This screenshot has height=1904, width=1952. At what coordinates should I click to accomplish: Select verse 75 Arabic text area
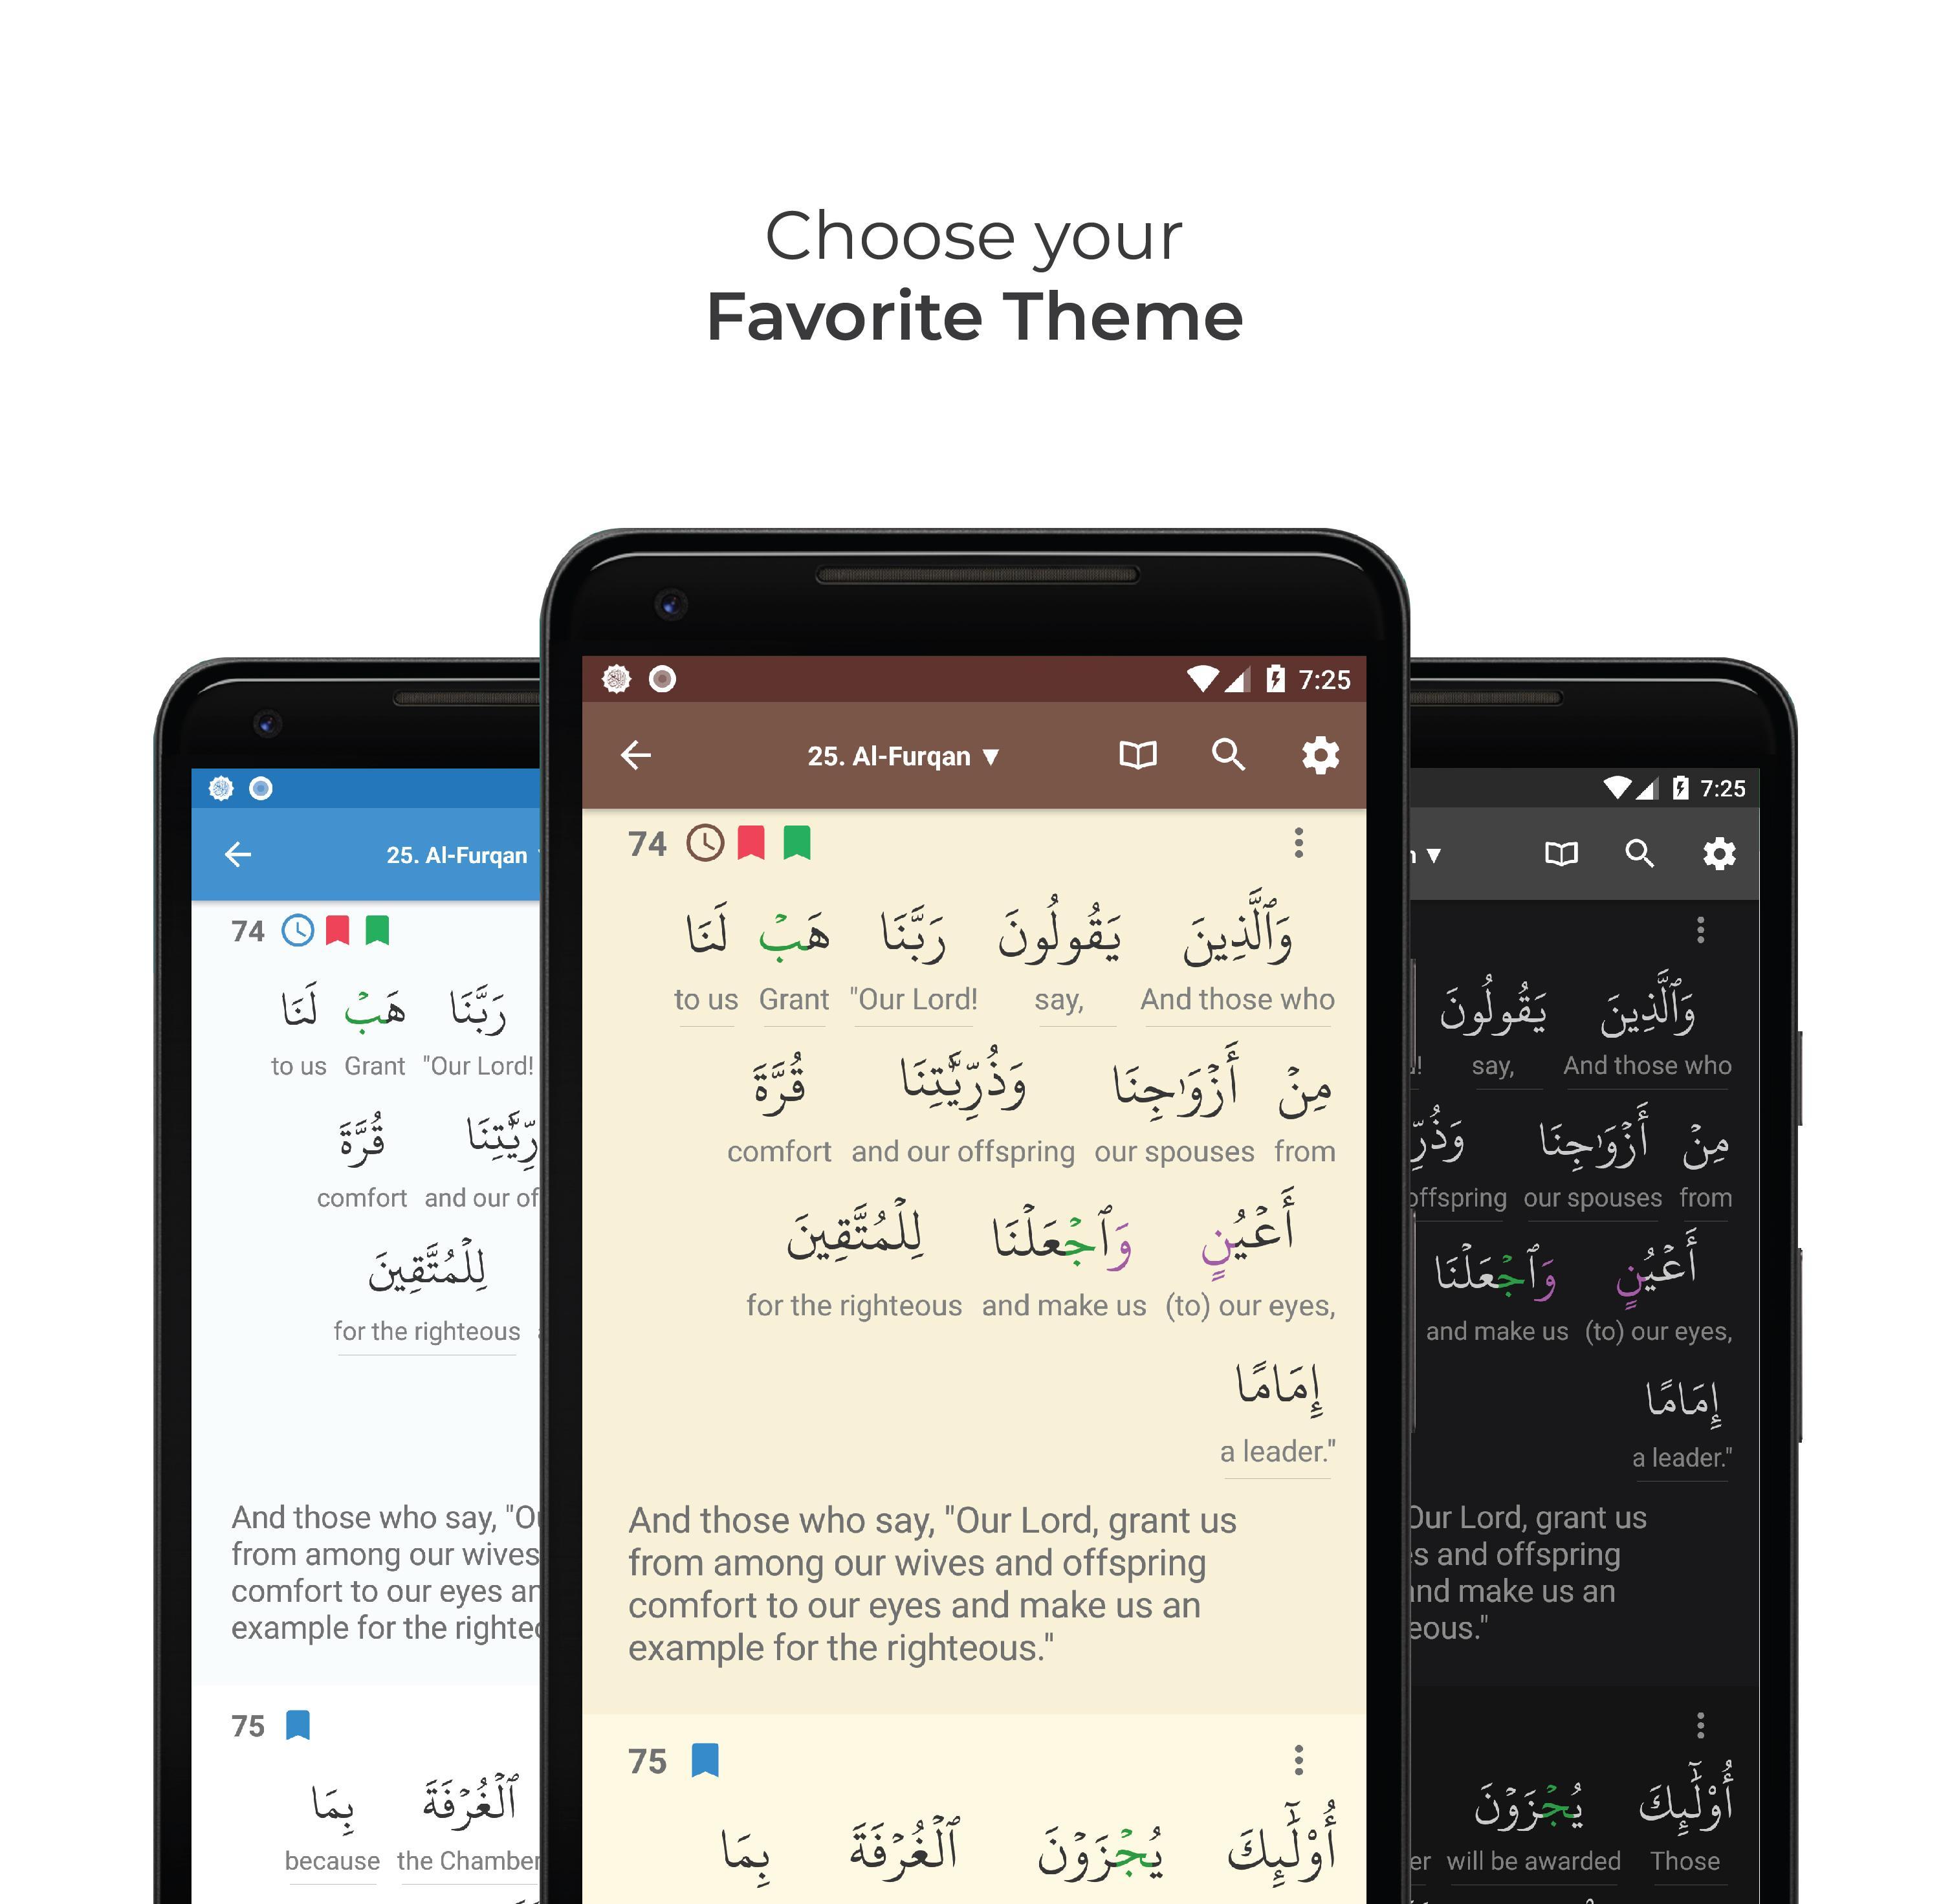(980, 1855)
